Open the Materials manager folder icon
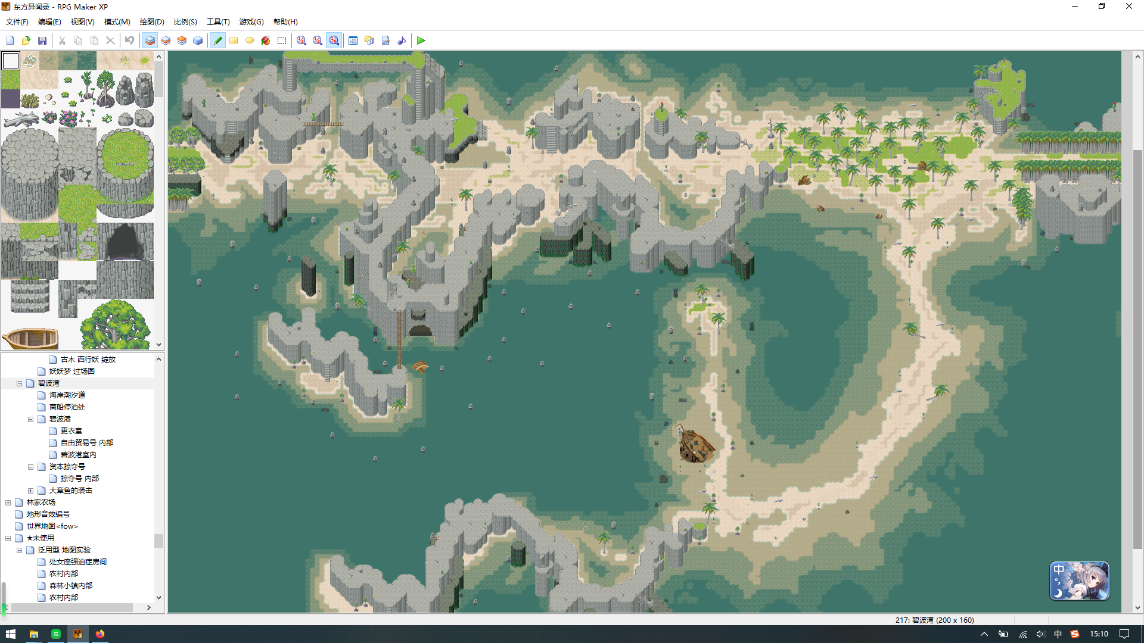Screen dimensions: 1144x643 (x=369, y=40)
